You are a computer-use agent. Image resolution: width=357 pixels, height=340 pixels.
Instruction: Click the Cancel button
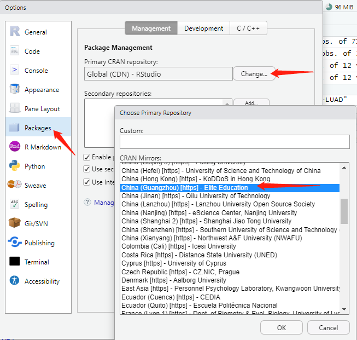pyautogui.click(x=329, y=328)
